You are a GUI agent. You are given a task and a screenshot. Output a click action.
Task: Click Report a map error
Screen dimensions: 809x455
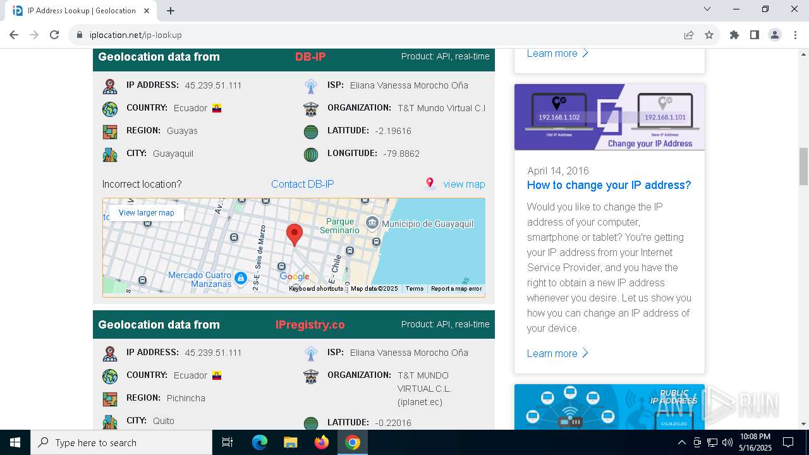[456, 289]
